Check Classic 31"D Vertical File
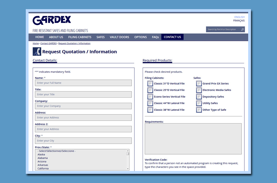The height and width of the screenshot is (183, 277). click(150, 83)
